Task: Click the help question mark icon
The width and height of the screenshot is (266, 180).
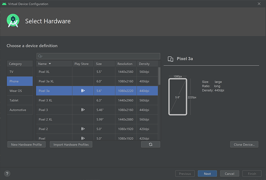Action: pos(7,174)
